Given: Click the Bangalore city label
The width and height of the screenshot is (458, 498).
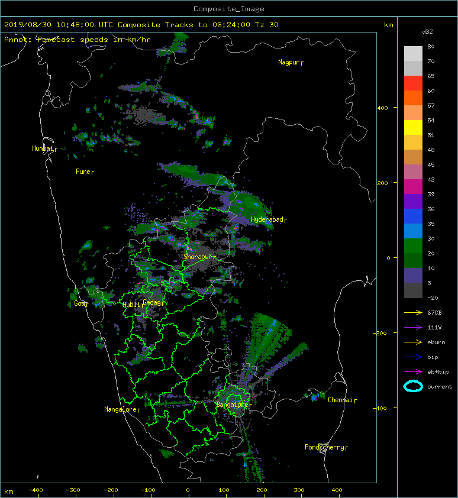Looking at the screenshot, I should pyautogui.click(x=234, y=405).
